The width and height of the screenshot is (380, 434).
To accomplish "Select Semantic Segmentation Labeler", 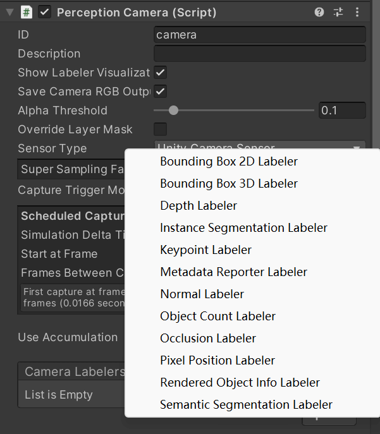I will (x=246, y=404).
